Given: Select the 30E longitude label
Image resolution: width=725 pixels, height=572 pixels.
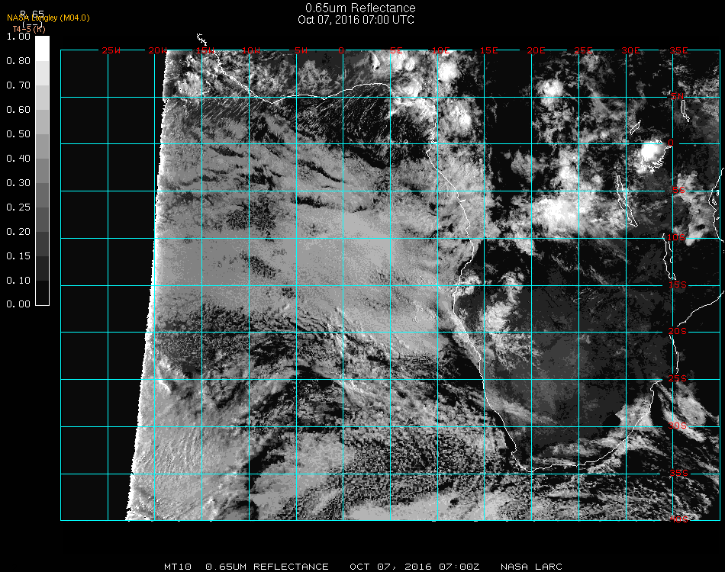Looking at the screenshot, I should [x=630, y=50].
